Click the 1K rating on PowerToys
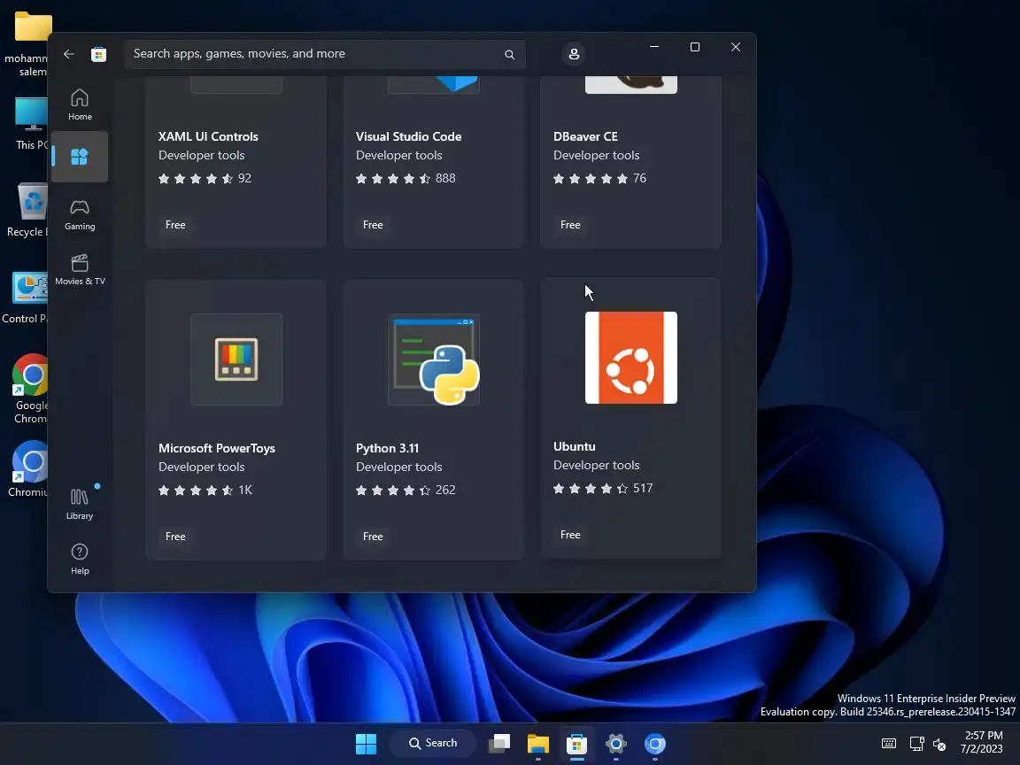Viewport: 1020px width, 765px height. (x=245, y=490)
